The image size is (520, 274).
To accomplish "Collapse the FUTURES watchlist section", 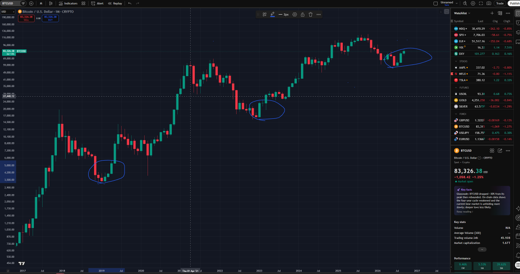I will pyautogui.click(x=455, y=88).
